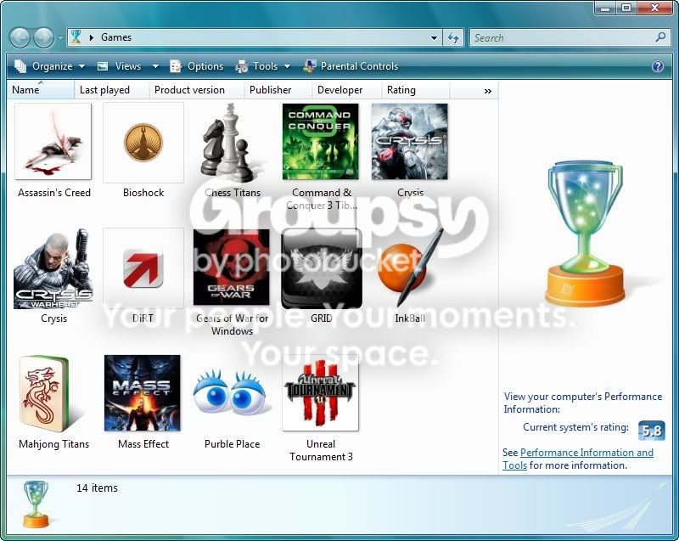Click the Refresh button beside address bar

453,37
